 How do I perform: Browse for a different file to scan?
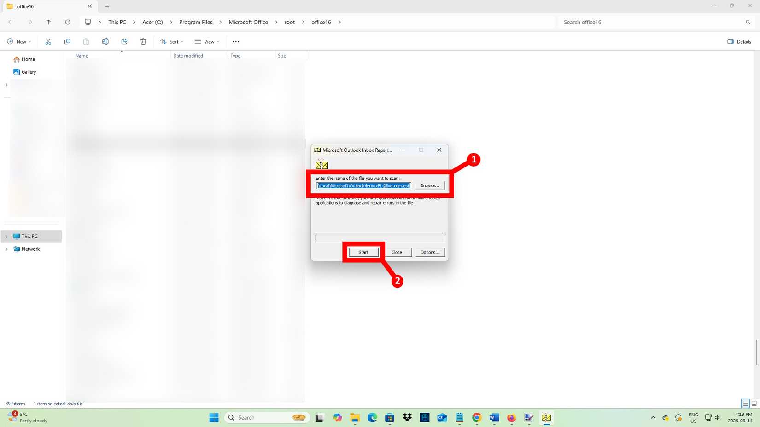(429, 185)
